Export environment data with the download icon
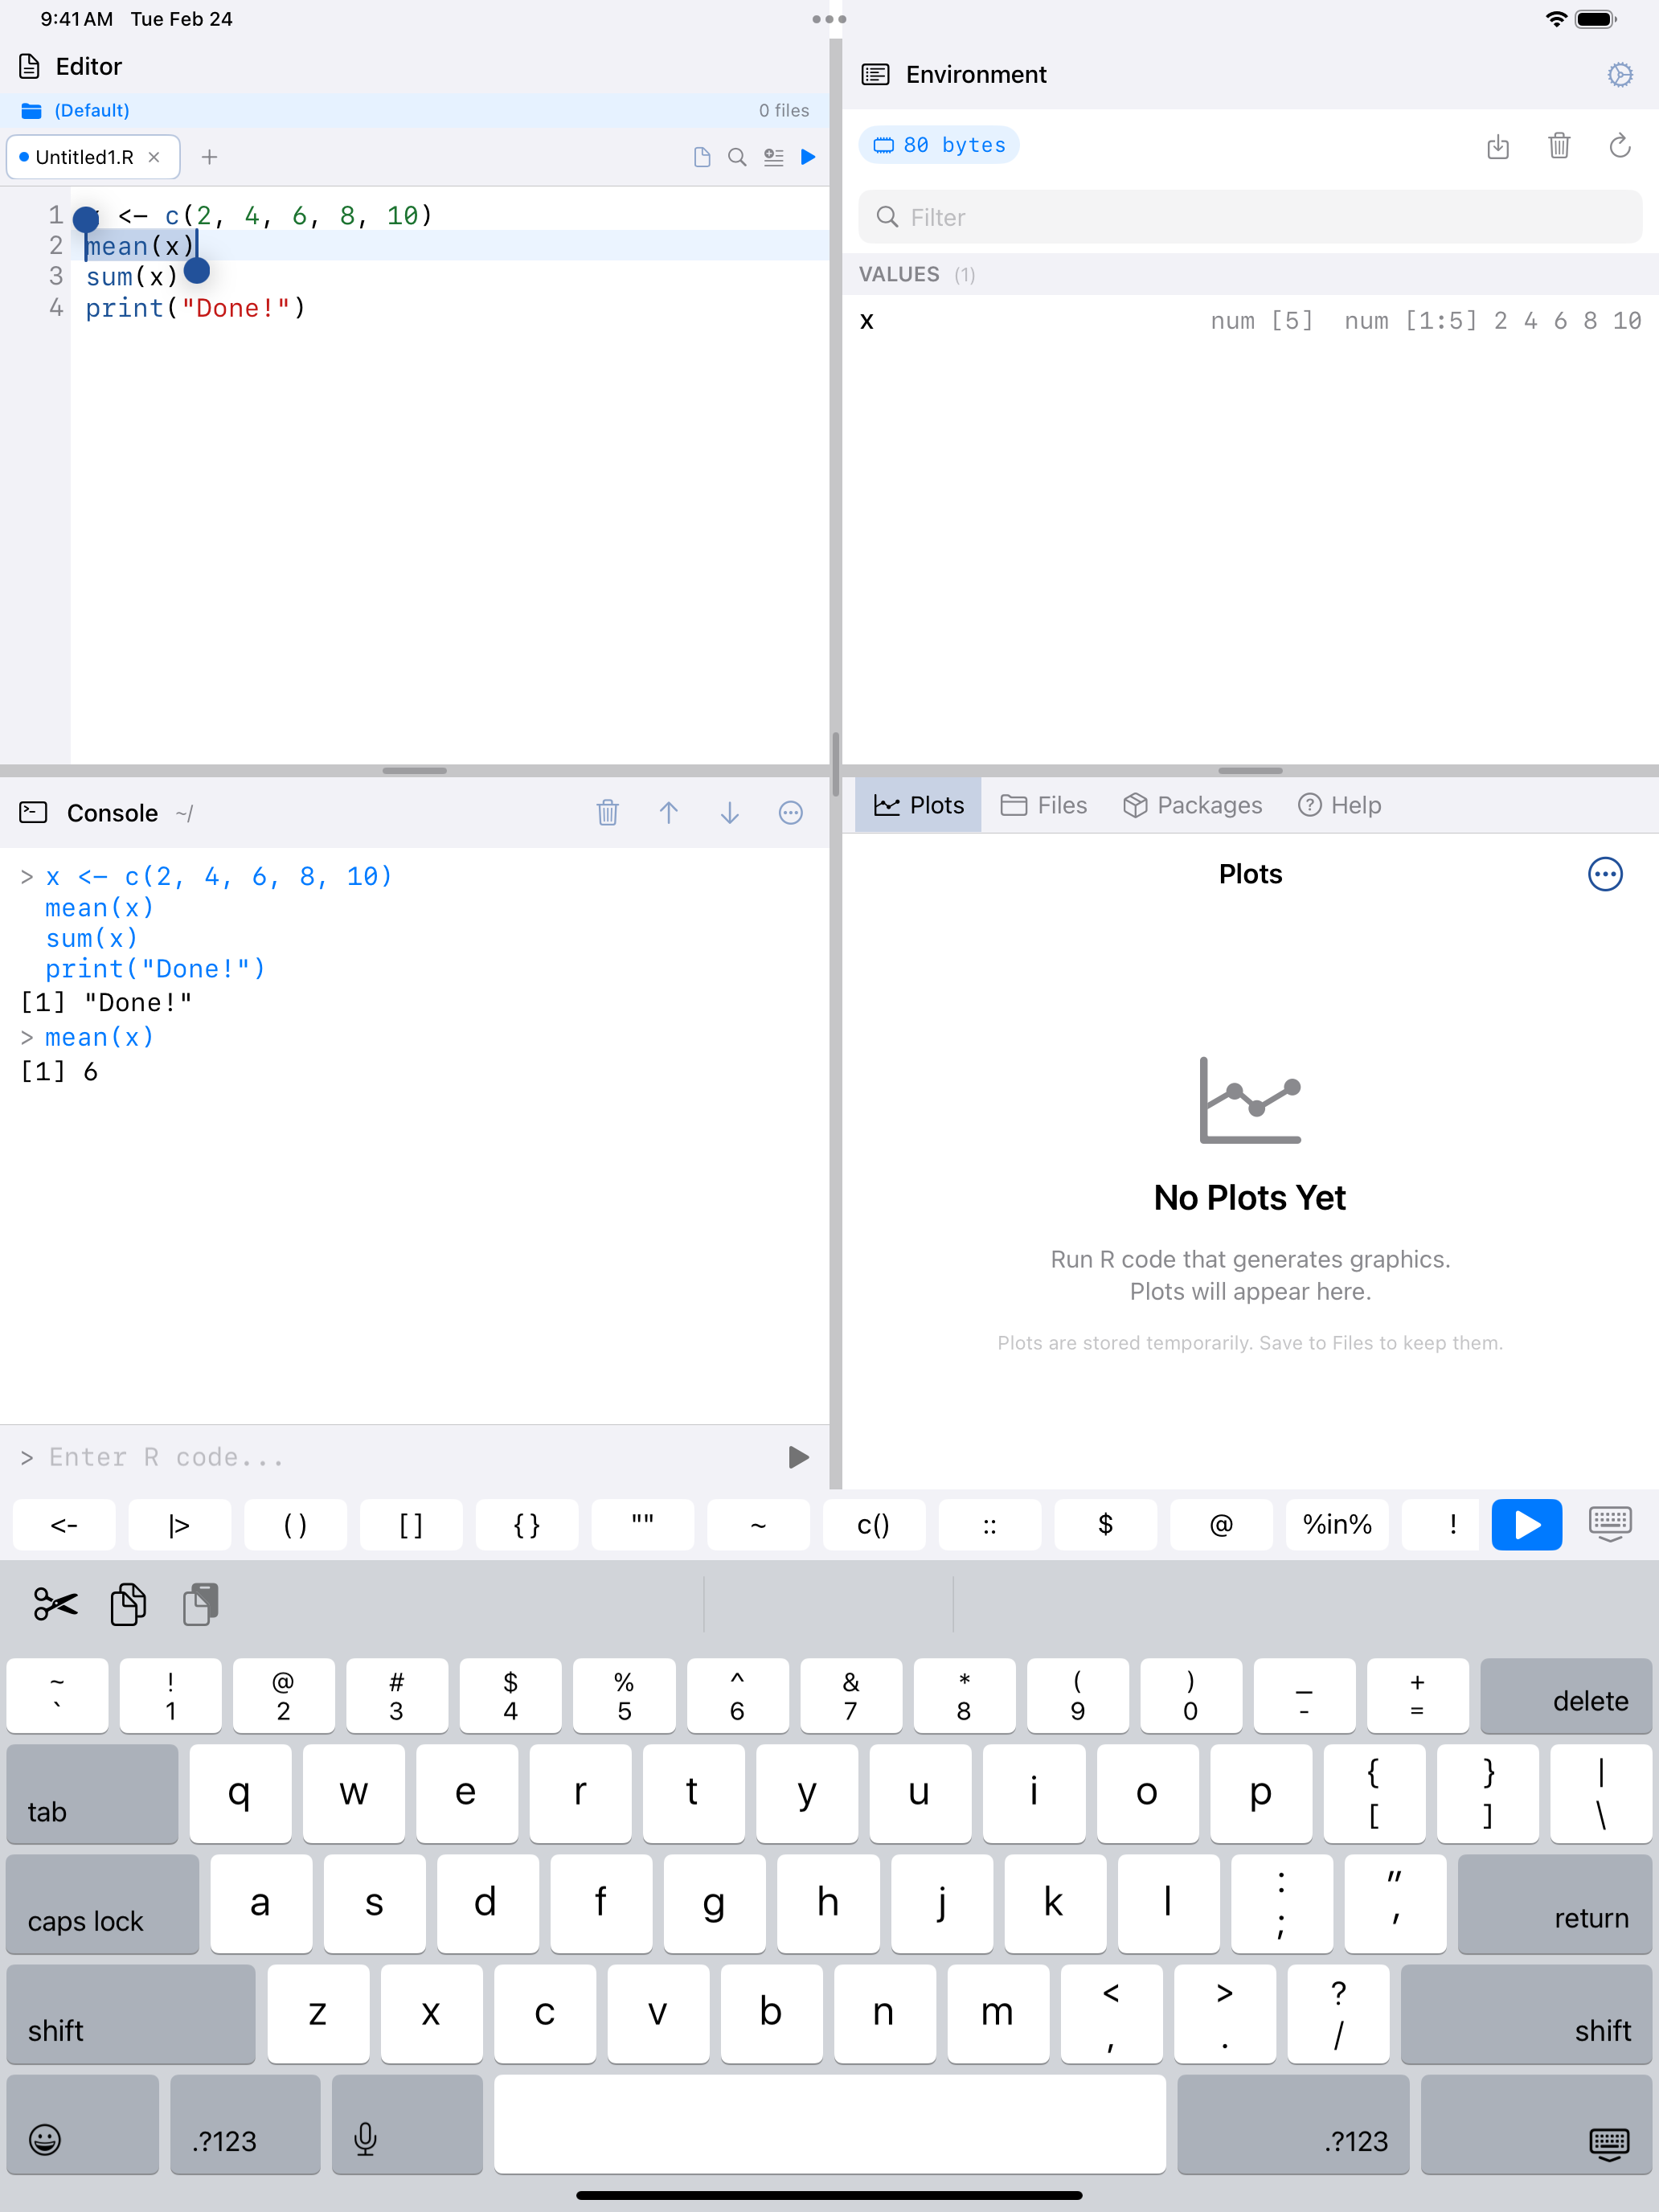The height and width of the screenshot is (2212, 1659). coord(1498,147)
